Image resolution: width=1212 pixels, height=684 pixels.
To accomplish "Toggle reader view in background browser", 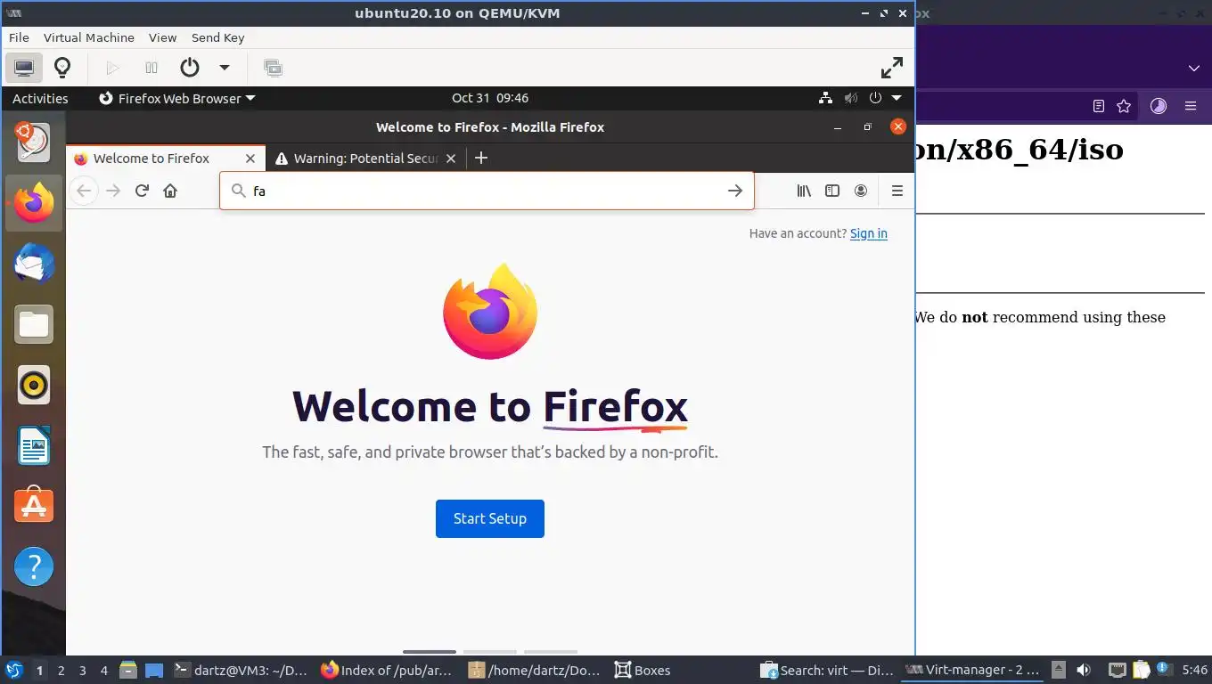I will tap(1099, 106).
